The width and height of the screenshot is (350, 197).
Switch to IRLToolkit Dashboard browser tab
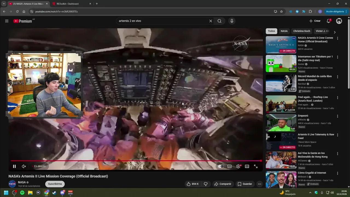pos(71,4)
